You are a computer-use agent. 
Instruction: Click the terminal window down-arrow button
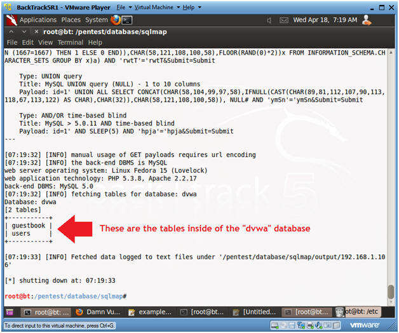pyautogui.click(x=24, y=32)
